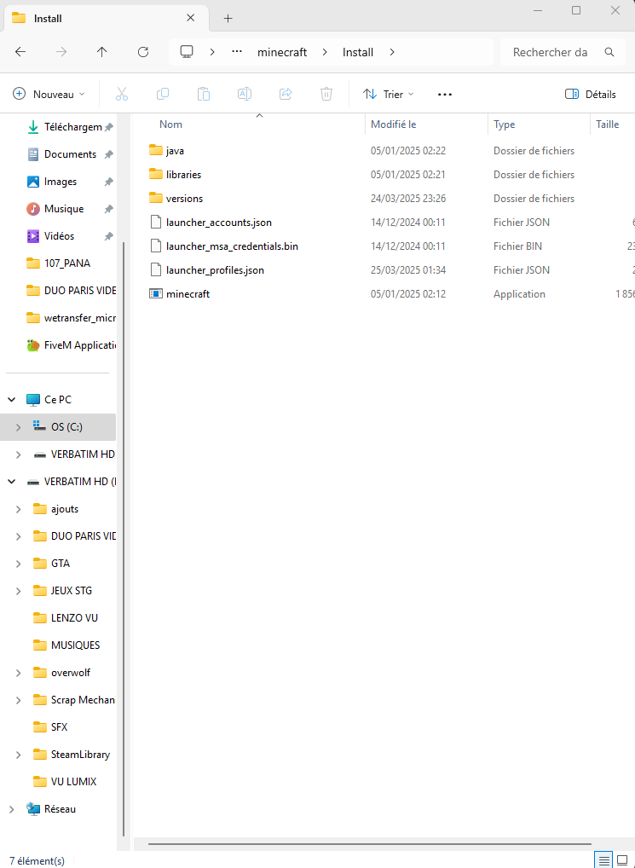Expand the JEUX STG folder node

(18, 591)
